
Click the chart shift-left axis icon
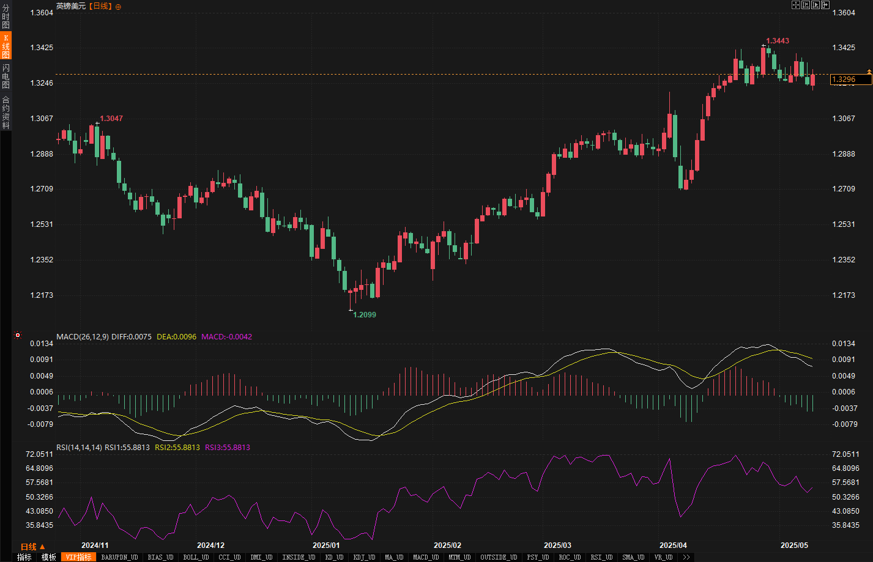[806, 5]
